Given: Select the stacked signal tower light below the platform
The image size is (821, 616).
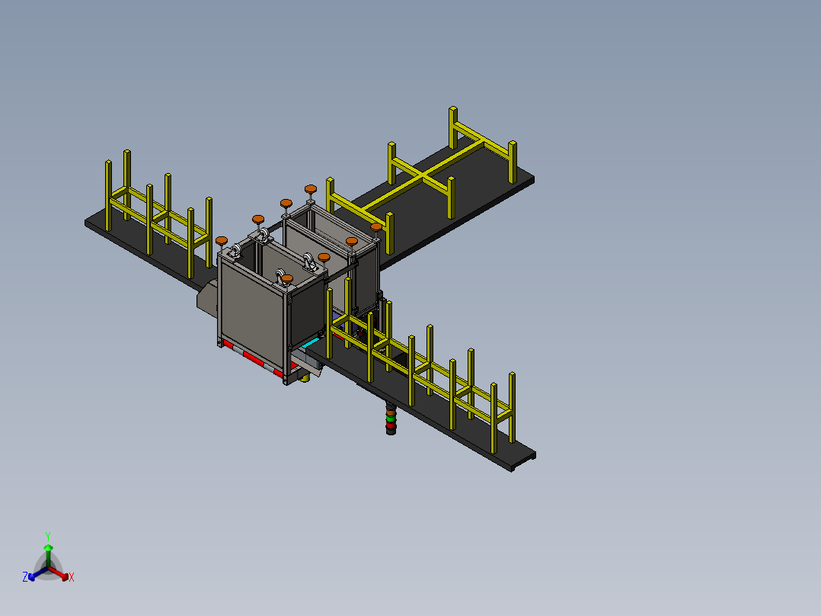Looking at the screenshot, I should (391, 419).
